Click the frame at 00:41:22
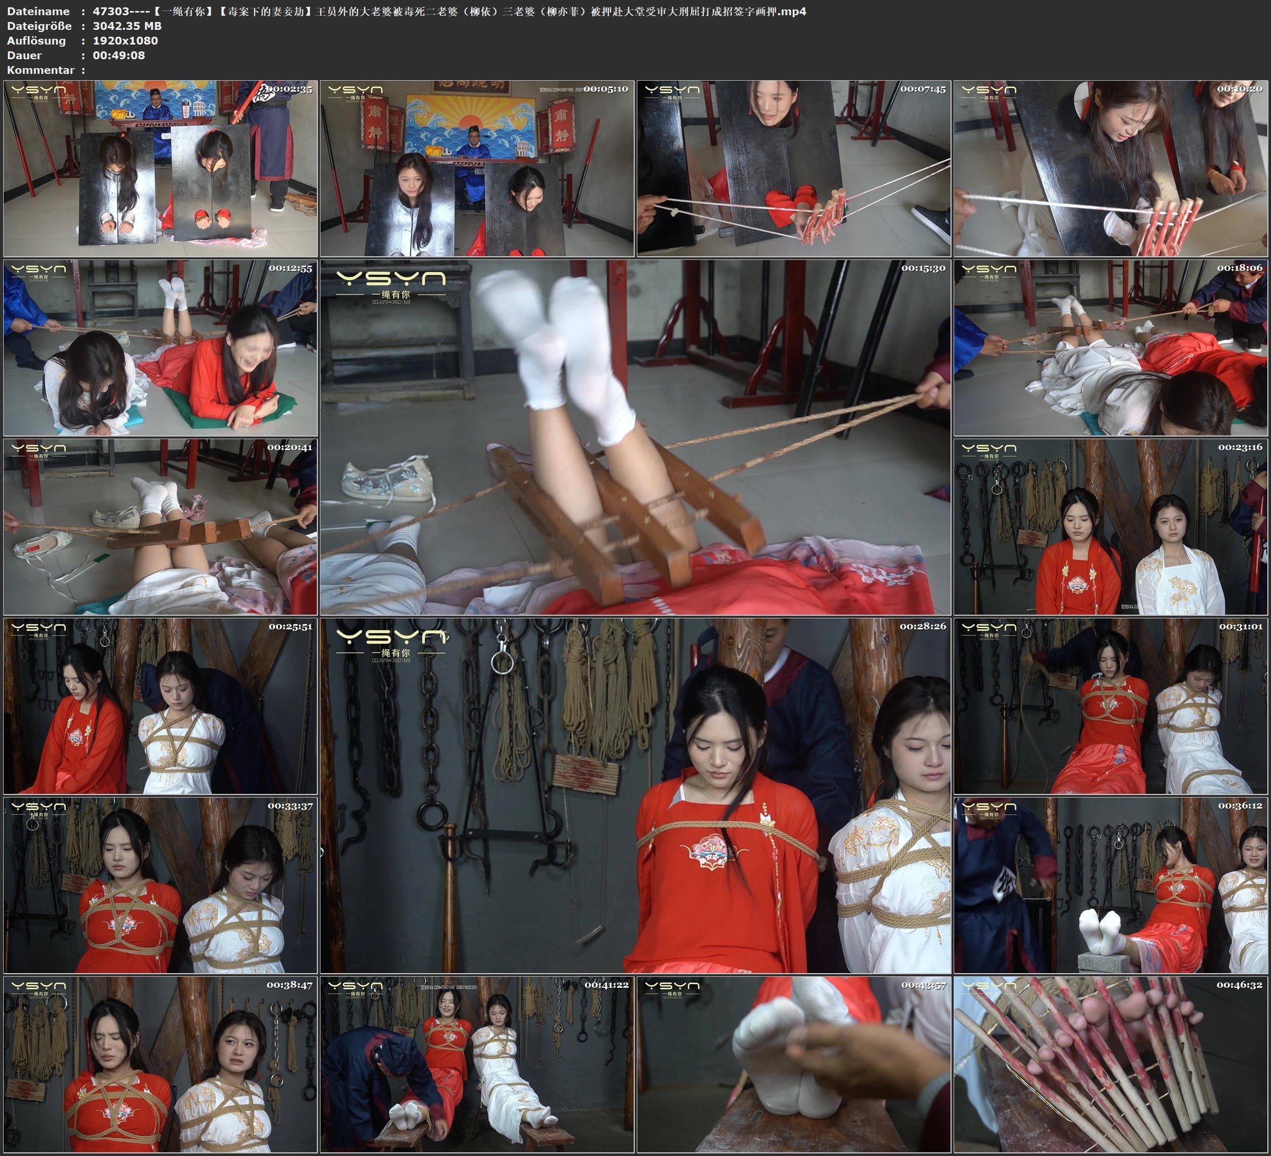The image size is (1271, 1156). [x=477, y=1064]
